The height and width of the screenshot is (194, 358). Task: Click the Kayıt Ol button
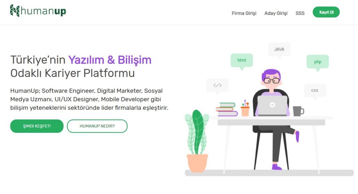[x=326, y=12]
